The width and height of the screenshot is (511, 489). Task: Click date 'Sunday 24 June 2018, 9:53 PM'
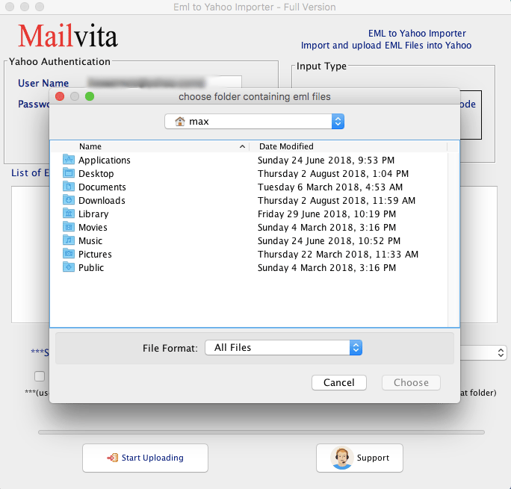coord(326,161)
